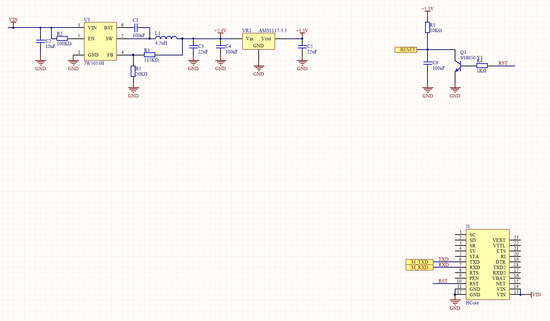Click the RXD net label on the wire

443,265
